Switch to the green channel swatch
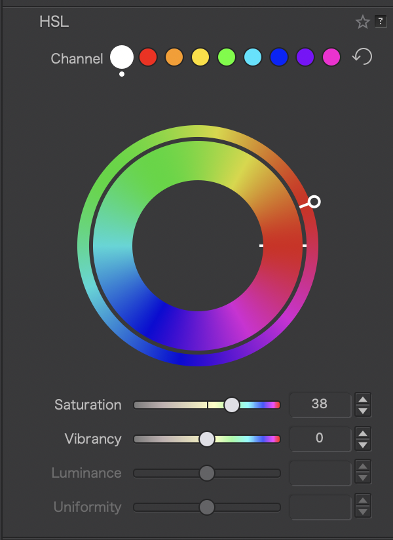Image resolution: width=393 pixels, height=540 pixels. tap(227, 57)
